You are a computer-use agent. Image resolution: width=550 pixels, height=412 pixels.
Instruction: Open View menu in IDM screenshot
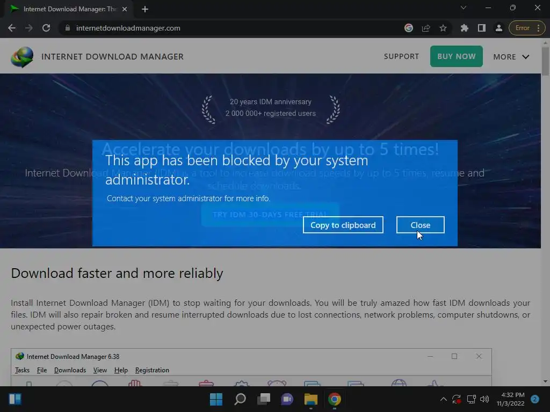coord(100,370)
